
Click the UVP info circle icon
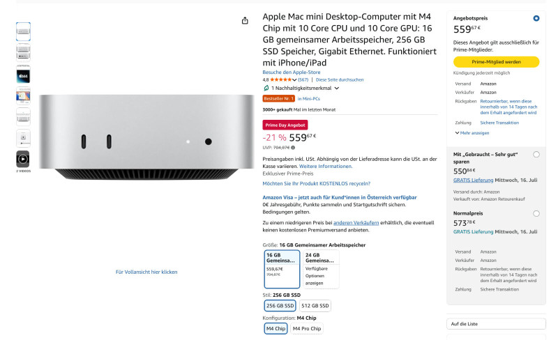coord(293,148)
